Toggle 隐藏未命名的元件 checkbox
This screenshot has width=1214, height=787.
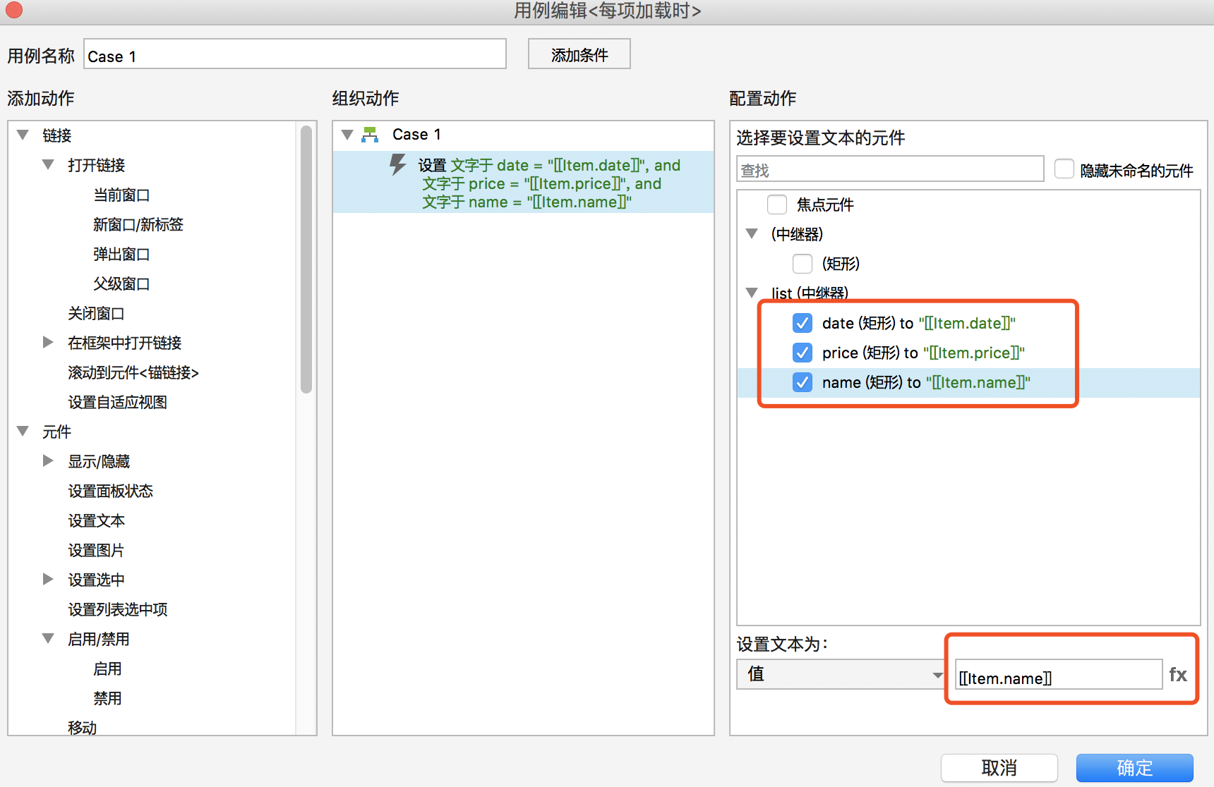(1064, 169)
